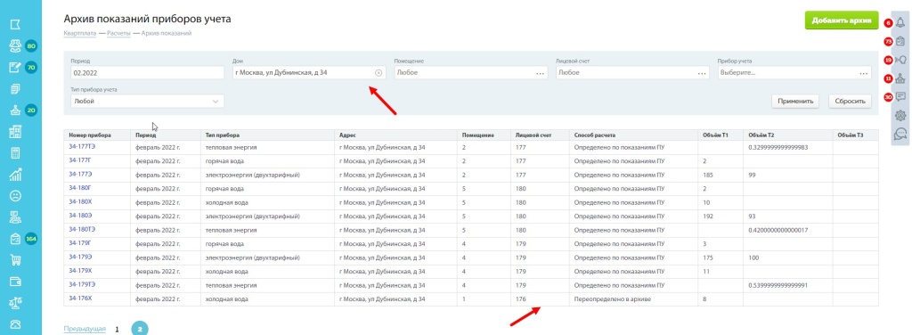Click the Объём Т2 column header
Image resolution: width=912 pixels, height=335 pixels.
(x=788, y=135)
